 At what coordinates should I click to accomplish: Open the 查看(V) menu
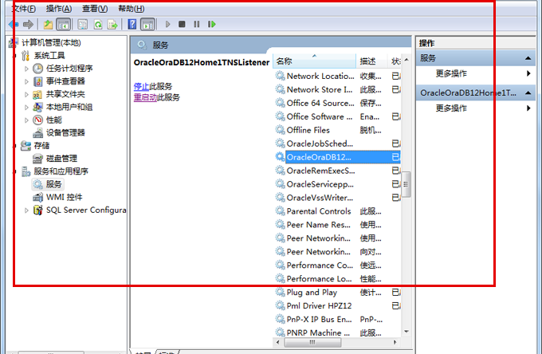(x=95, y=8)
